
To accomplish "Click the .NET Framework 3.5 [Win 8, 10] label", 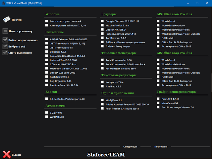I will pyautogui.click(x=67, y=44).
